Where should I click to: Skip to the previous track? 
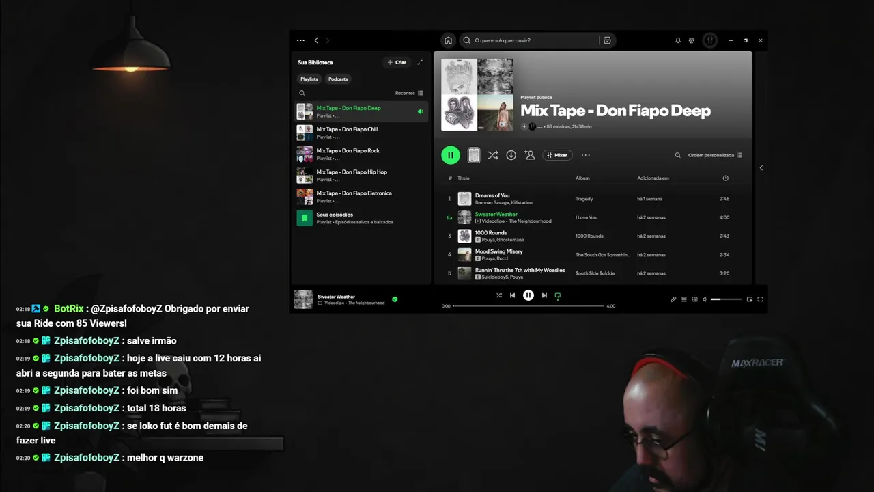512,295
